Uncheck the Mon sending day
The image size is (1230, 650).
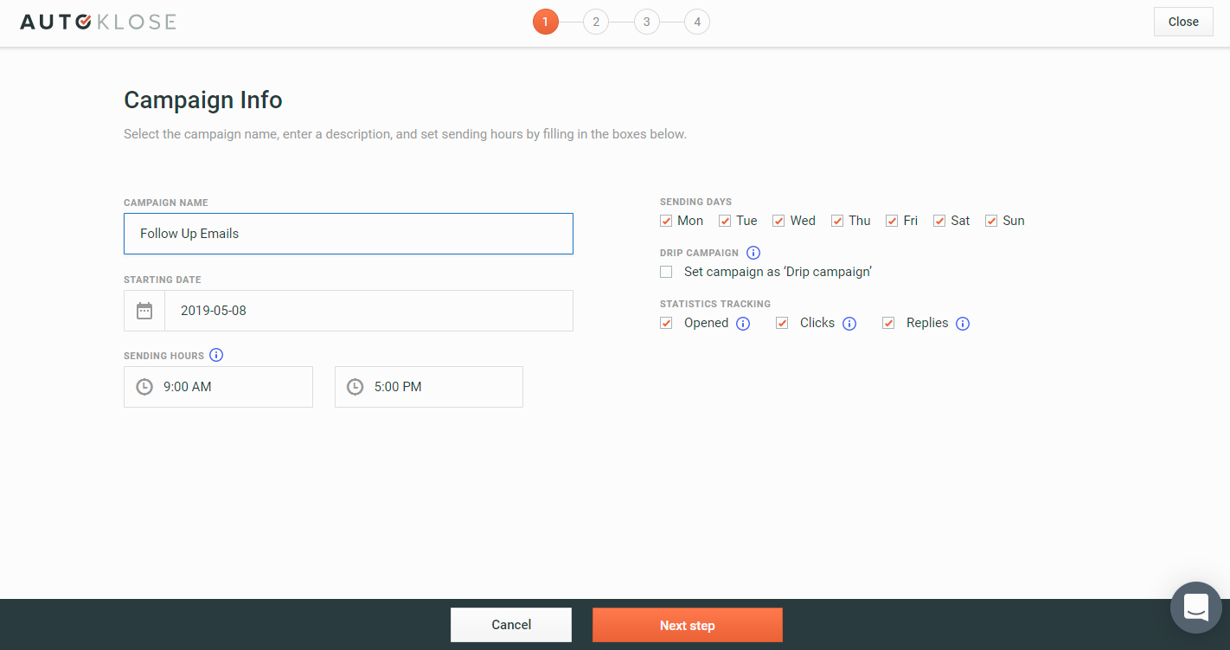(x=666, y=221)
